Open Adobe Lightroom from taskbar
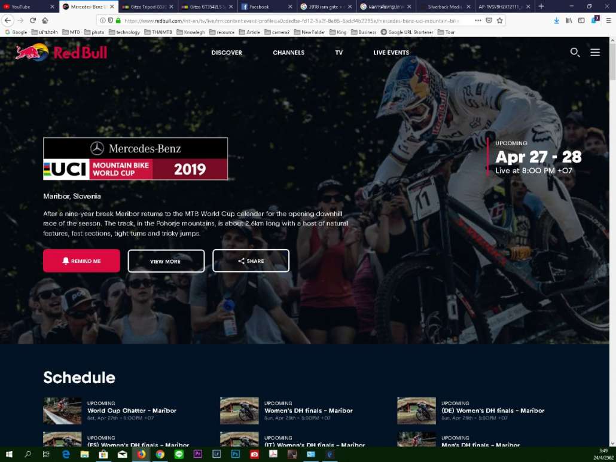 coord(216,454)
